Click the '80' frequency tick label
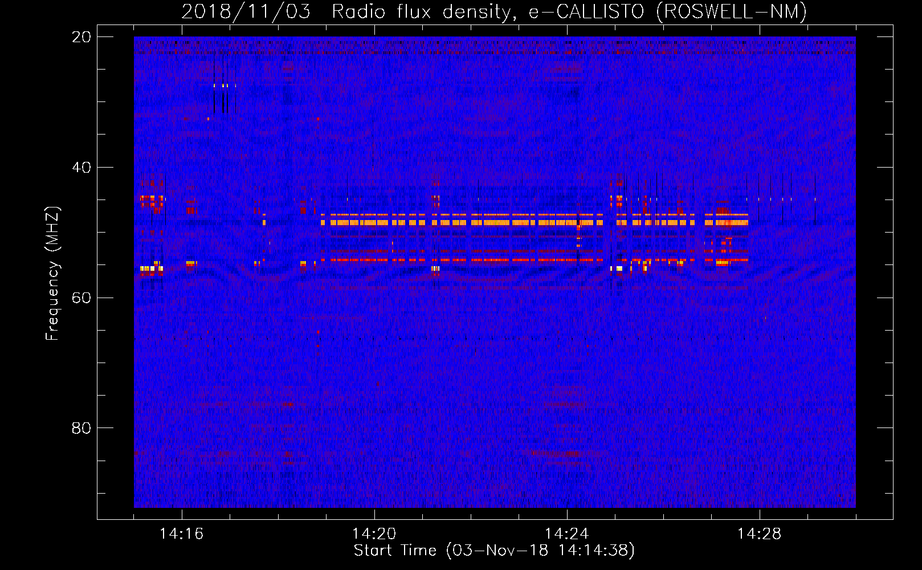 click(x=81, y=428)
